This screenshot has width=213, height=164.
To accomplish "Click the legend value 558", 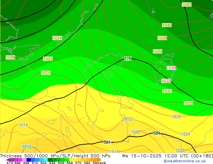I will point(70,163).
